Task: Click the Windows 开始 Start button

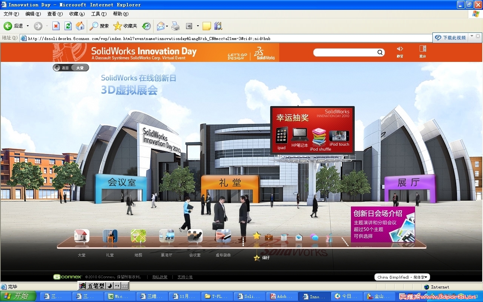Action: [18, 296]
